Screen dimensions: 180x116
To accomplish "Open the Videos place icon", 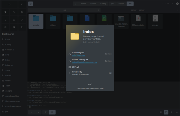I will point(14,27).
